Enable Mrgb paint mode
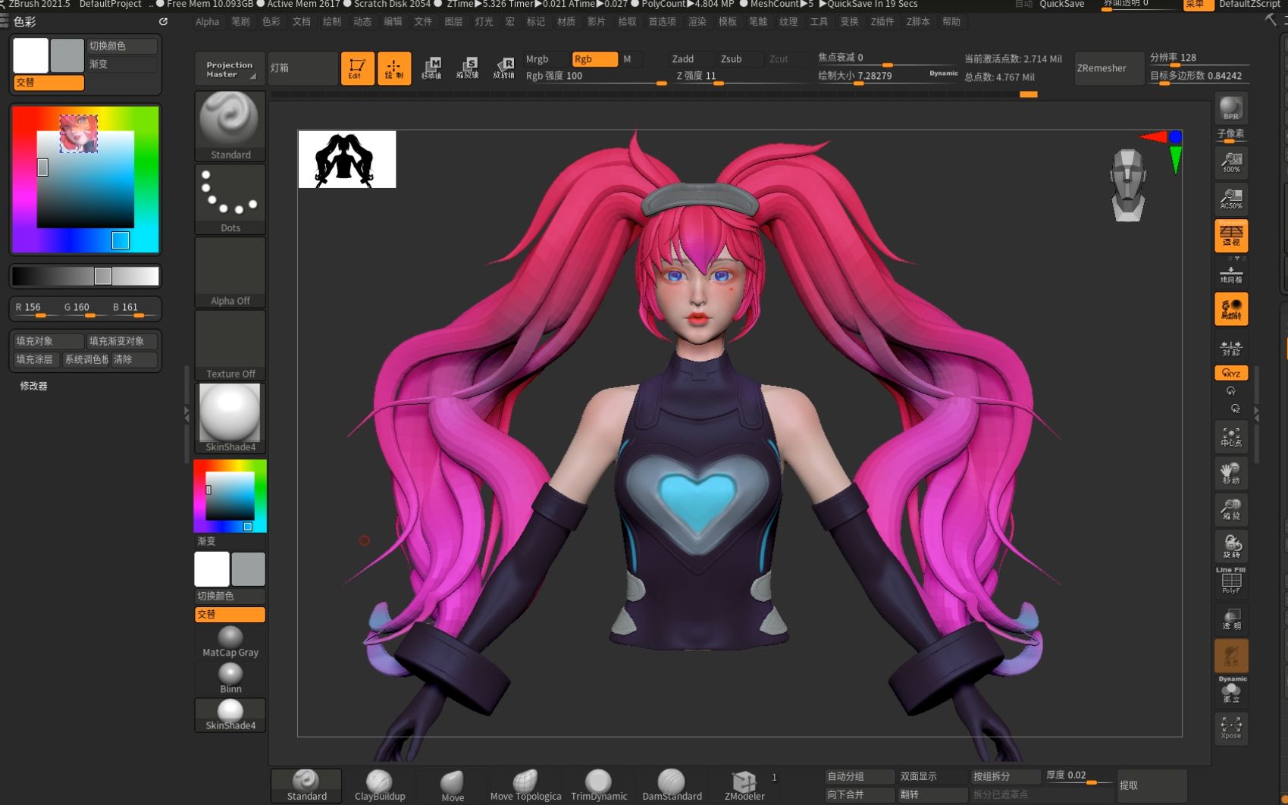This screenshot has height=805, width=1288. (546, 59)
